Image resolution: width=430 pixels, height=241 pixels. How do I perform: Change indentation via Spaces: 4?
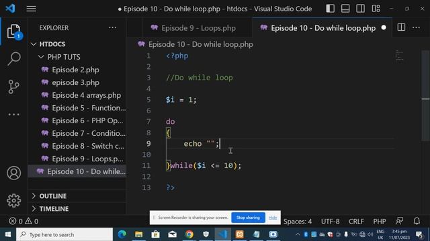(x=298, y=222)
